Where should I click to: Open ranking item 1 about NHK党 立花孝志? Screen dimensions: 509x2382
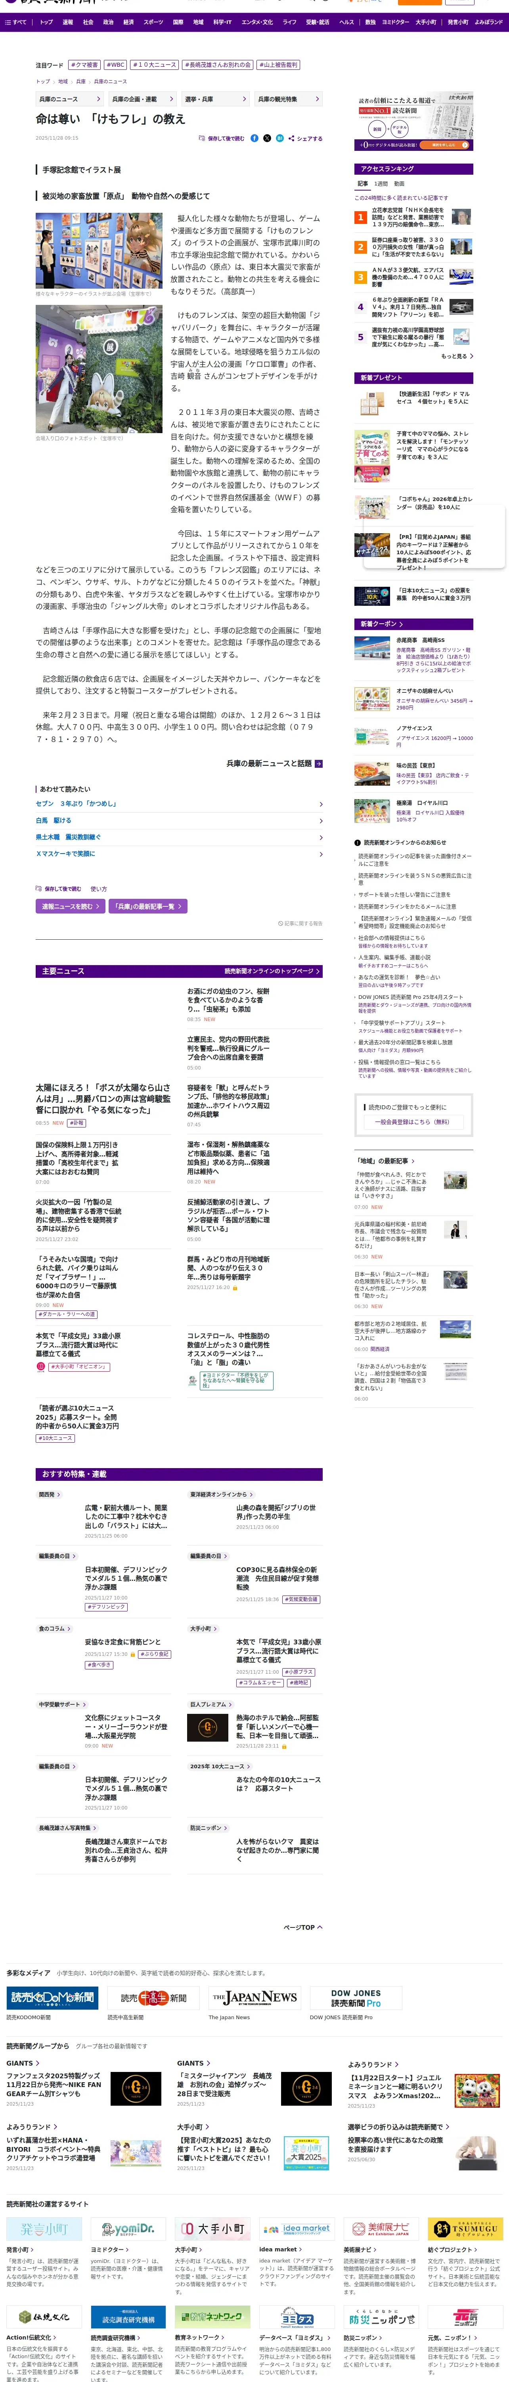(x=413, y=217)
